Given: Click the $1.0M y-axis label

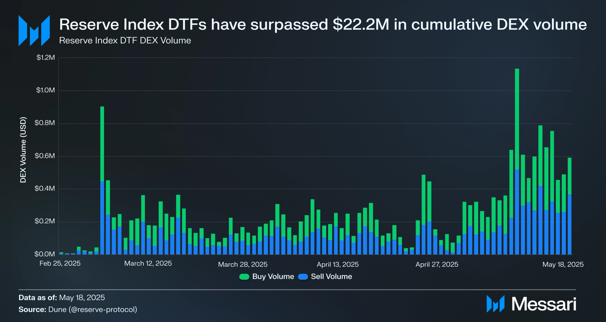Looking at the screenshot, I should (46, 90).
